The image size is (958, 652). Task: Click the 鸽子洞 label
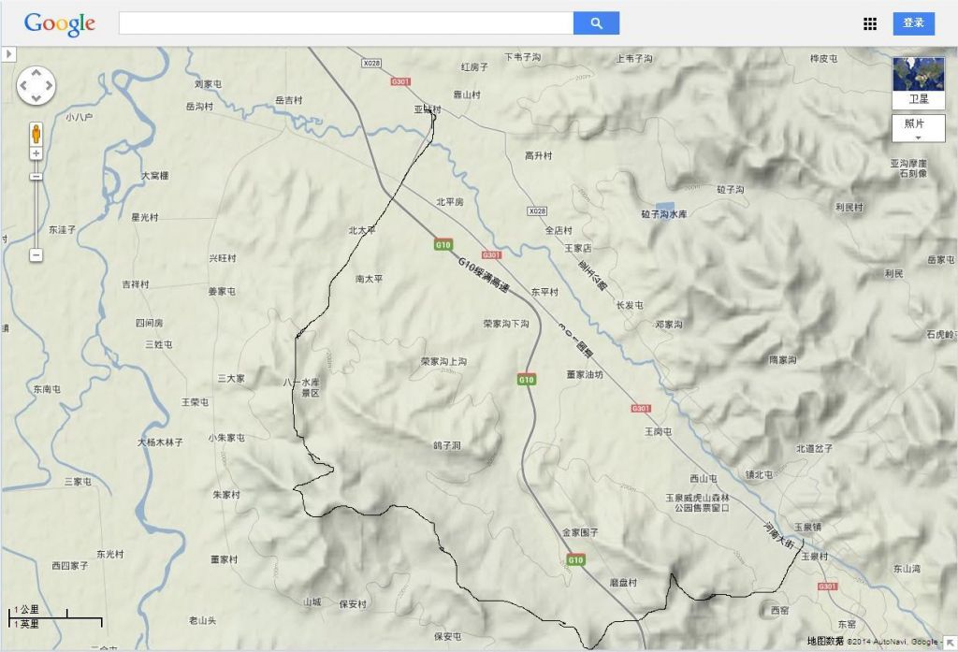(x=447, y=445)
